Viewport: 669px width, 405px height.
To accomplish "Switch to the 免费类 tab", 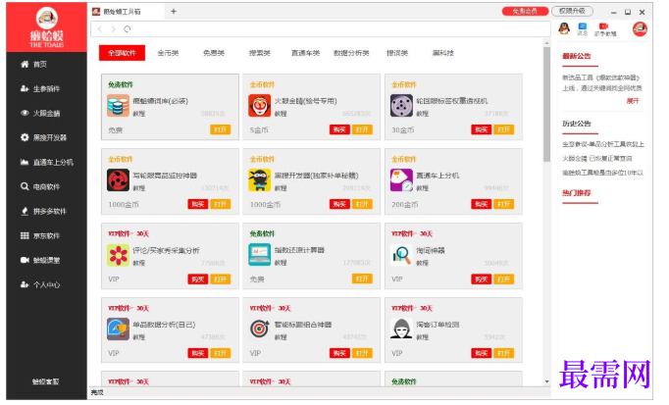I will (214, 53).
